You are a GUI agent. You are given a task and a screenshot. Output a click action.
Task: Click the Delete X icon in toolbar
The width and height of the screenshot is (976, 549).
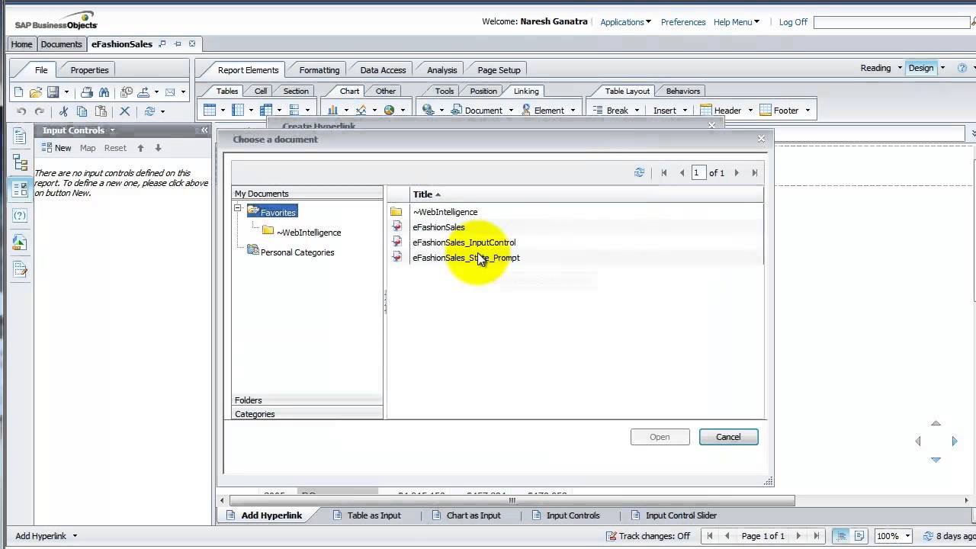click(x=125, y=111)
